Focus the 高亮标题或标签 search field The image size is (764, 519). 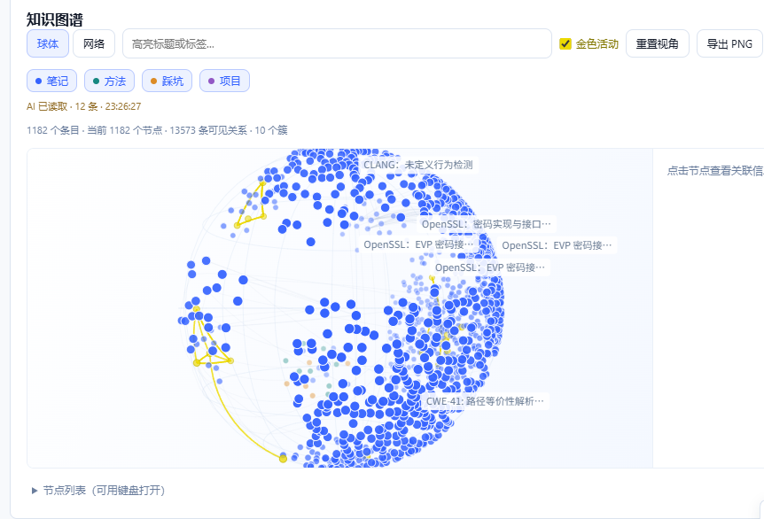(337, 43)
